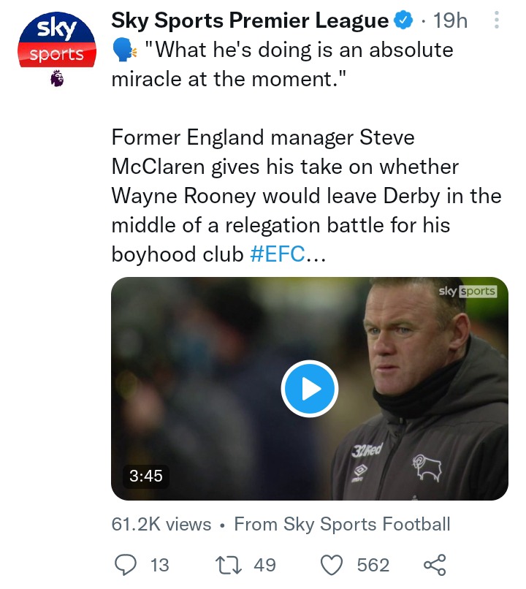Open the Sky Sports Premier League account name
Image resolution: width=526 pixels, height=589 pixels.
250,20
